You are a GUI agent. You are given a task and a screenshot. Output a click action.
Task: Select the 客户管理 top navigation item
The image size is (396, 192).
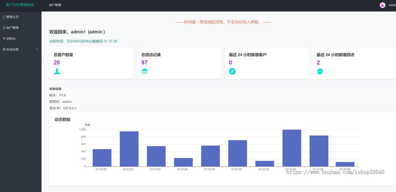pos(55,5)
